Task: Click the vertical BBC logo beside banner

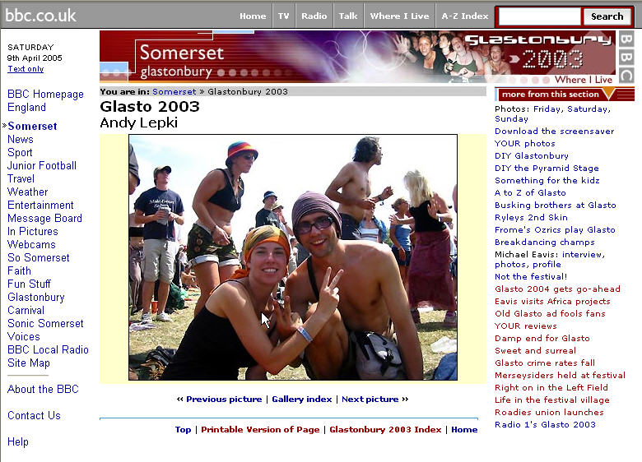Action: (626, 57)
